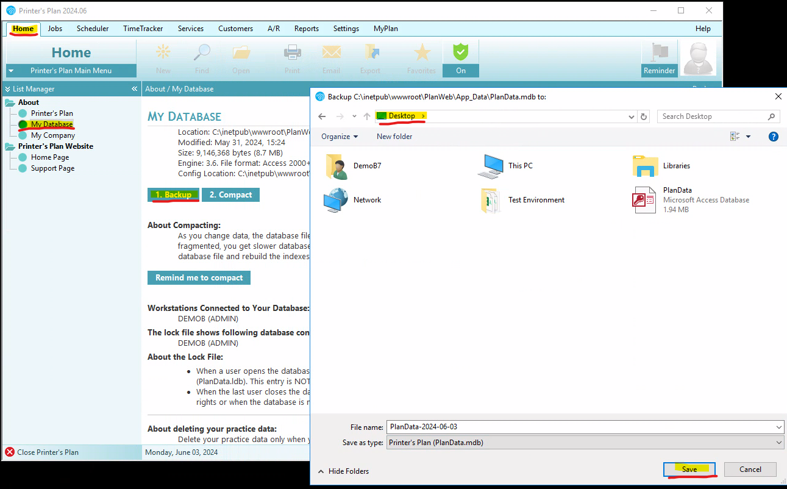
Task: Expand the address bar history dropdown
Action: (631, 116)
